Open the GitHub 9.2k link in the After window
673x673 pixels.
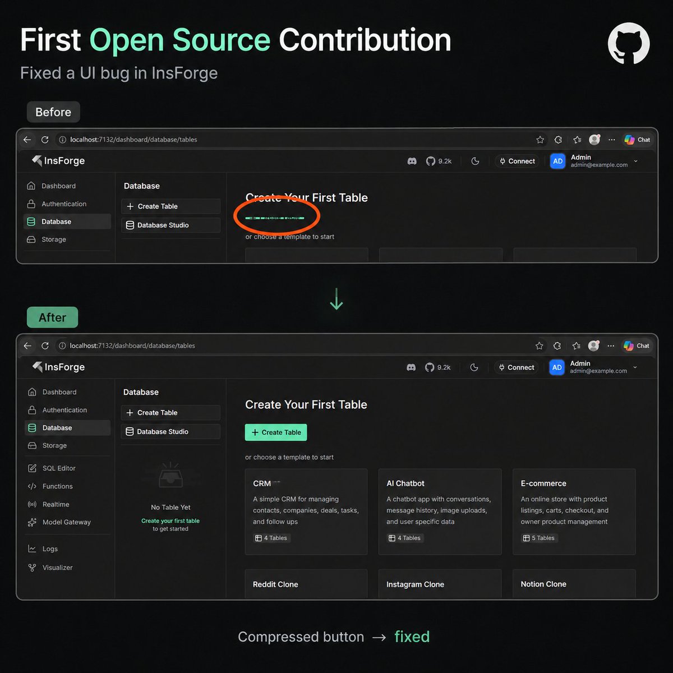(437, 367)
